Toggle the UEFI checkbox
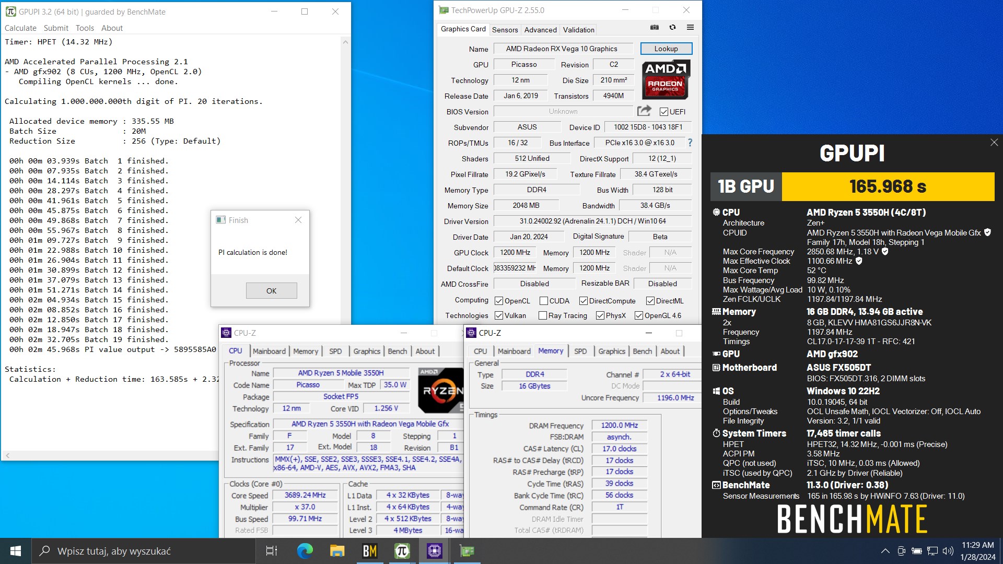Screen dimensions: 1003x564 coord(663,112)
